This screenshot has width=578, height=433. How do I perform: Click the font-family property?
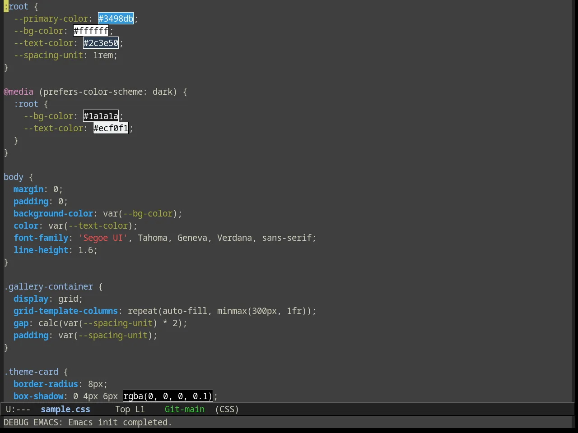41,238
